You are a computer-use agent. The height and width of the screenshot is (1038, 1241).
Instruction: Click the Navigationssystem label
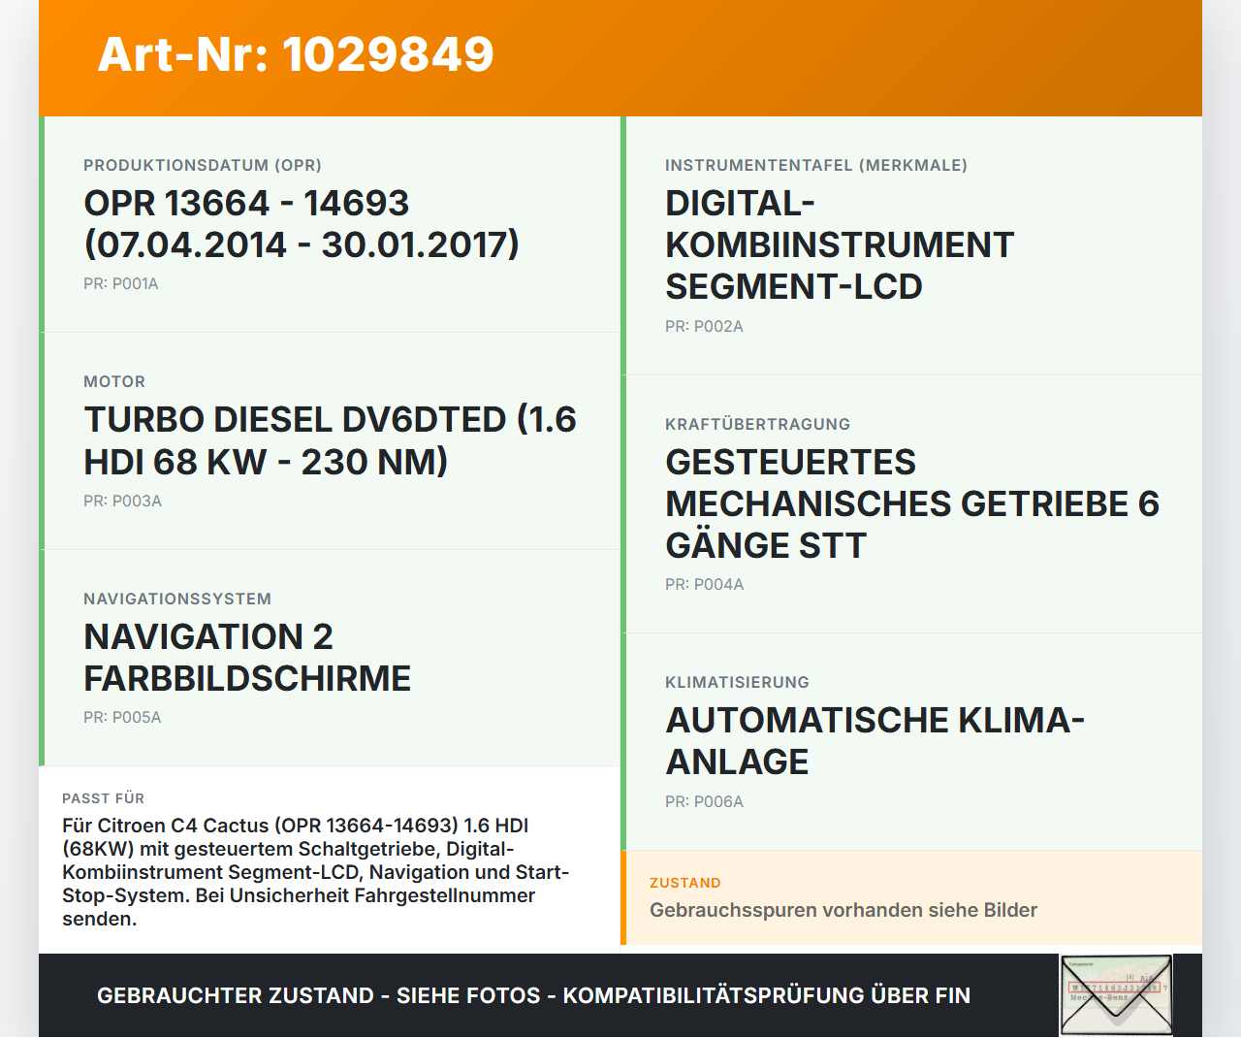coord(177,600)
